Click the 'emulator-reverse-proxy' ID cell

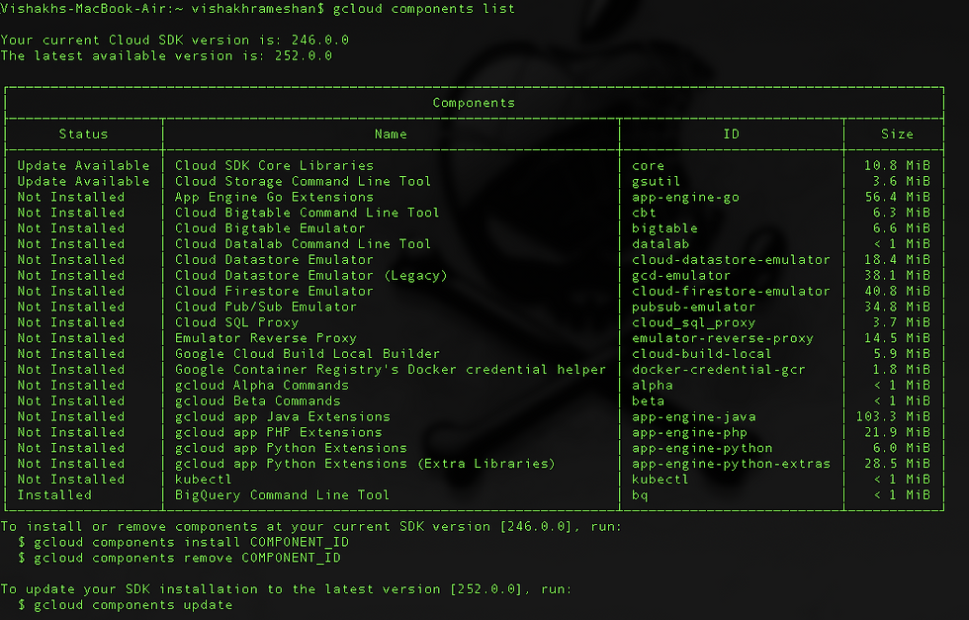tap(723, 338)
